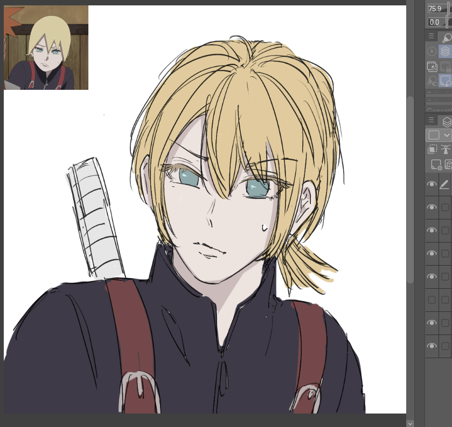The height and width of the screenshot is (427, 452).
Task: Create a new raster layer
Action: click(436, 165)
